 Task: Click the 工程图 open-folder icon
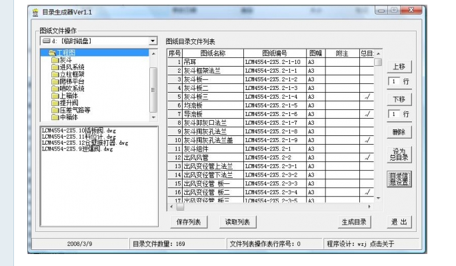click(53, 53)
